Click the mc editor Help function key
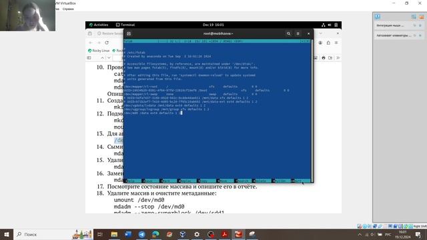Image resolution: width=427 pixels, height=240 pixels. coord(132,181)
